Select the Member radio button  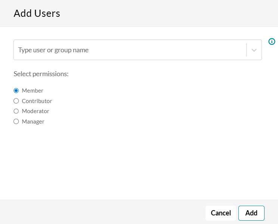(16, 91)
